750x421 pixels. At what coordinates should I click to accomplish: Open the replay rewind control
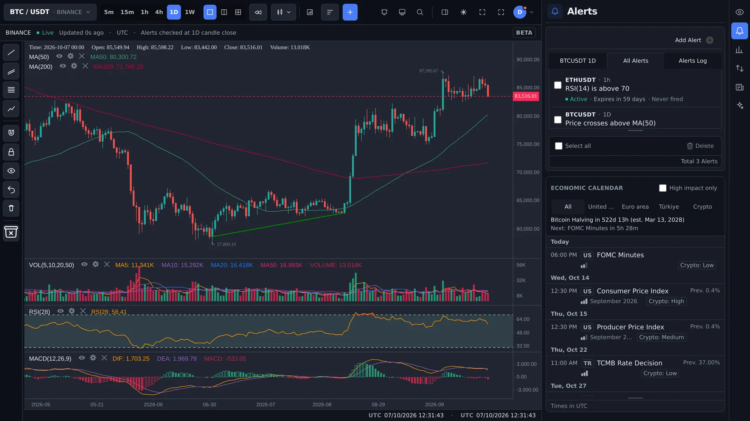(x=258, y=12)
